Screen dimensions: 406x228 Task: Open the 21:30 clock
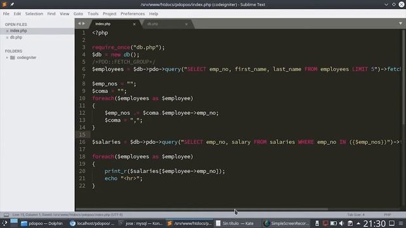[374, 224]
